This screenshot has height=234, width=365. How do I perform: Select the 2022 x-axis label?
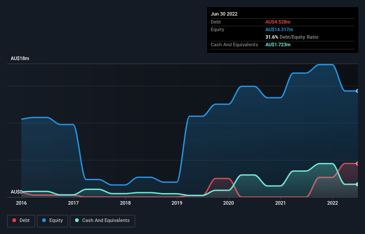[333, 203]
